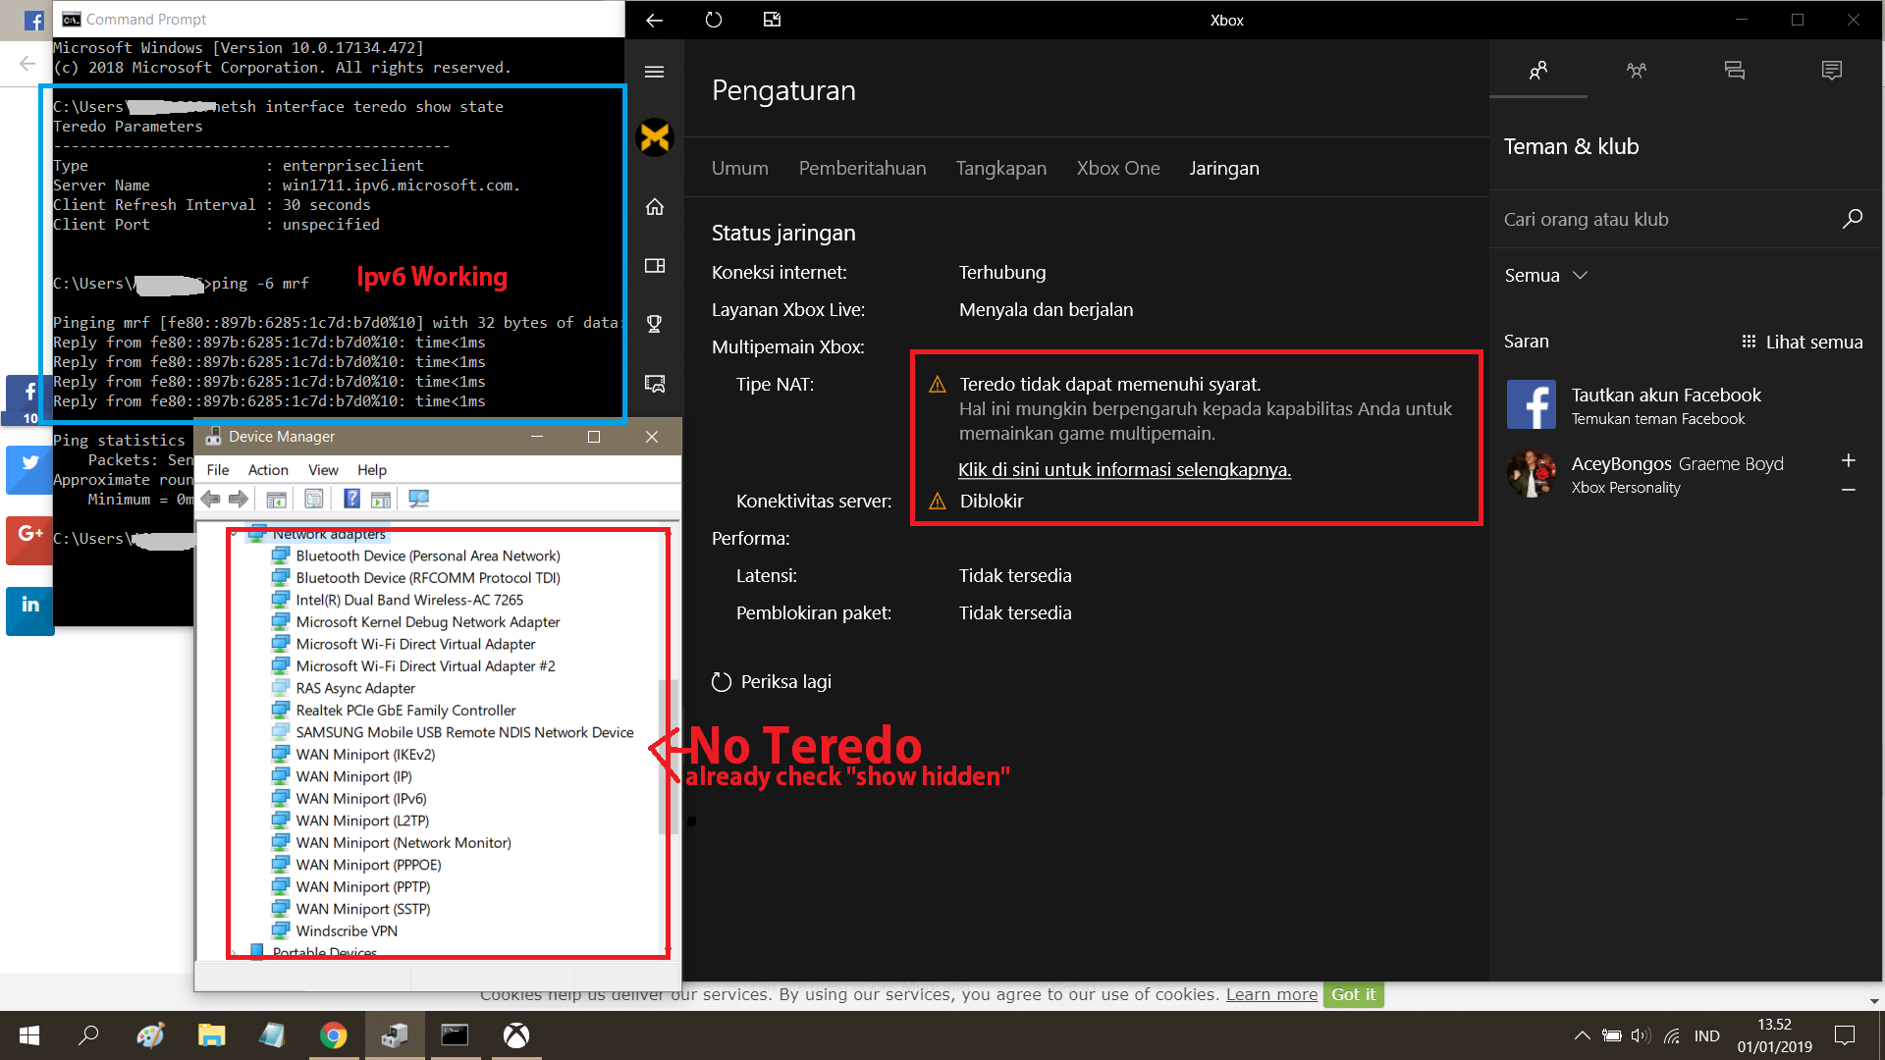This screenshot has height=1060, width=1885.
Task: Go to Xbox Home icon in sidebar
Action: (x=655, y=207)
